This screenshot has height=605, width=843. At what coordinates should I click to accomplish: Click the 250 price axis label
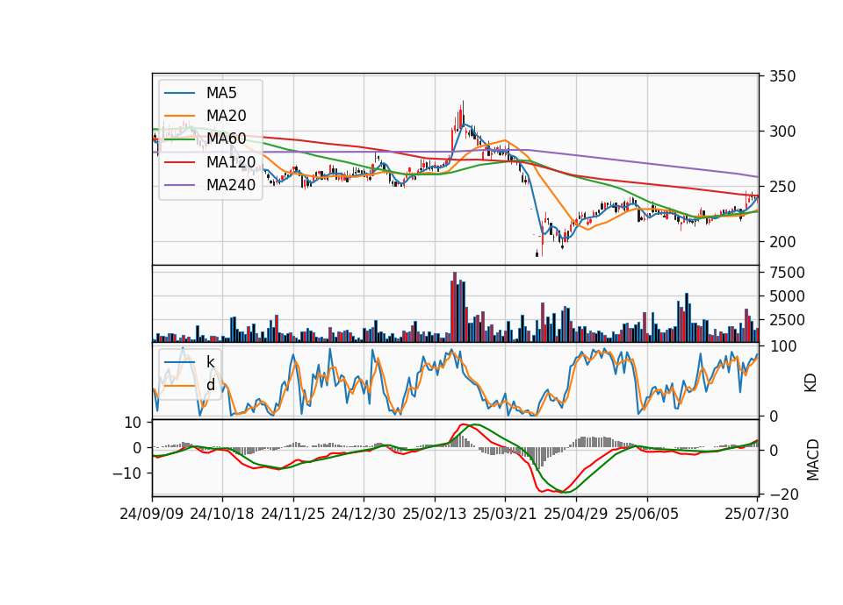(x=782, y=187)
